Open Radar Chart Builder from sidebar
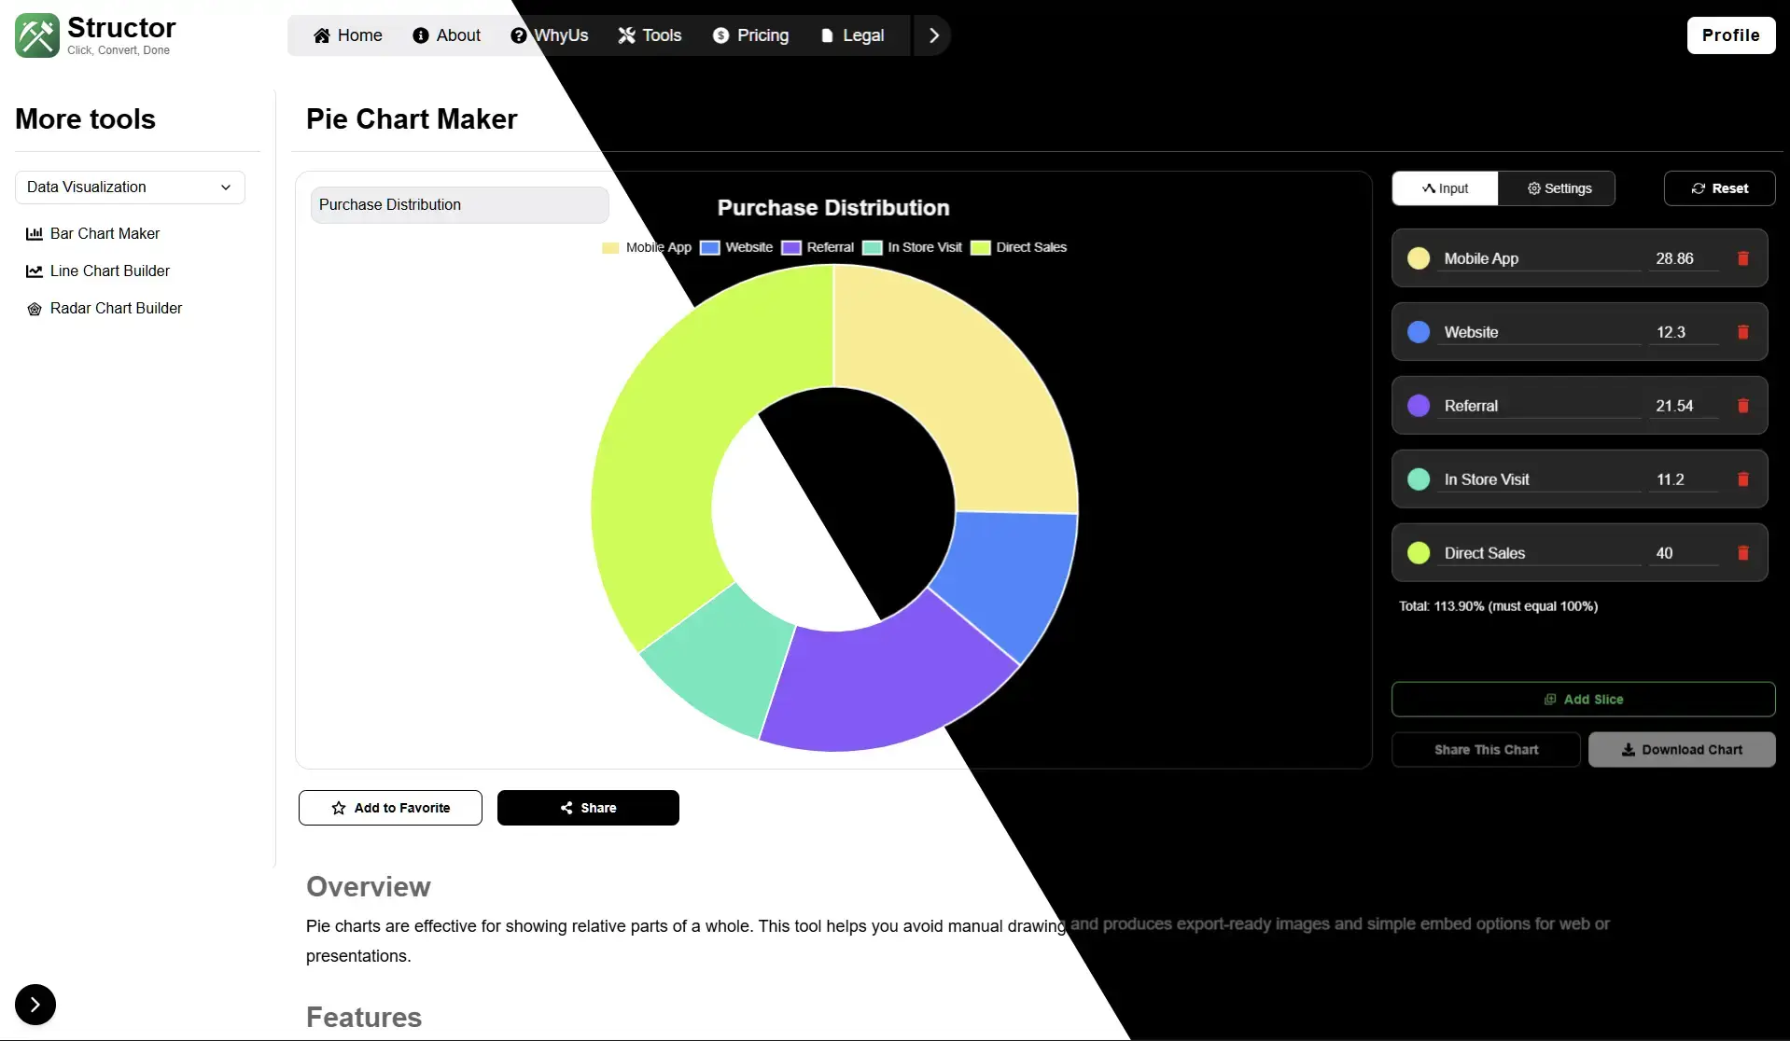 pyautogui.click(x=116, y=309)
